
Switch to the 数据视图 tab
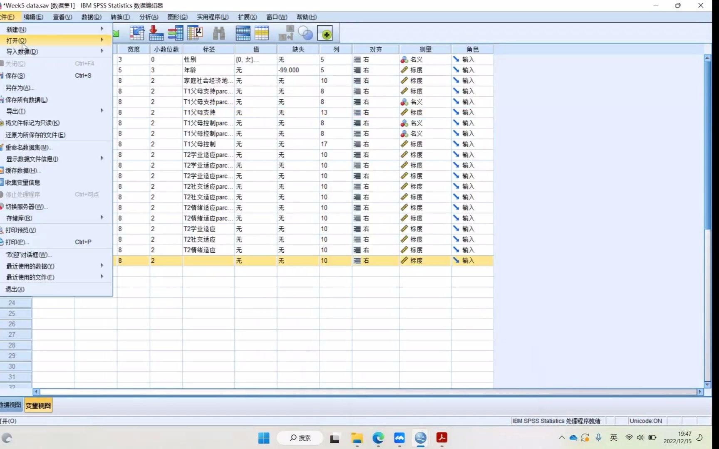(x=11, y=405)
